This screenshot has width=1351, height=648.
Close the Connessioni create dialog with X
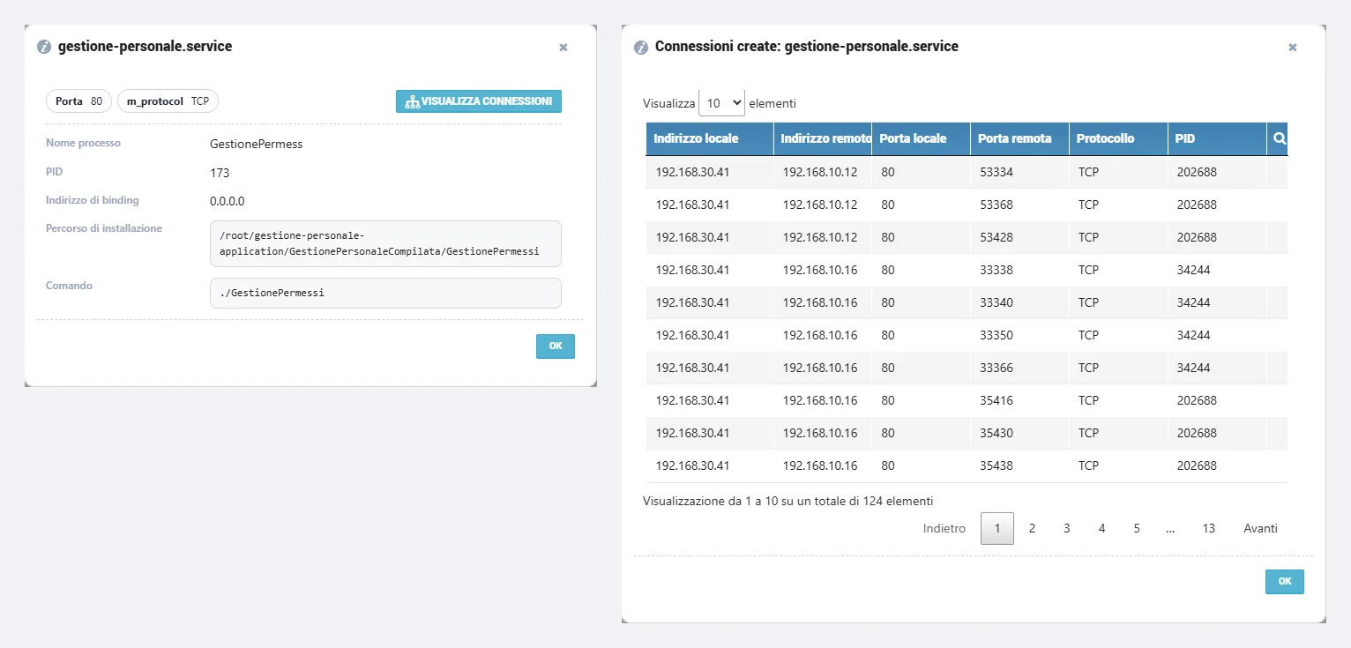tap(1293, 48)
